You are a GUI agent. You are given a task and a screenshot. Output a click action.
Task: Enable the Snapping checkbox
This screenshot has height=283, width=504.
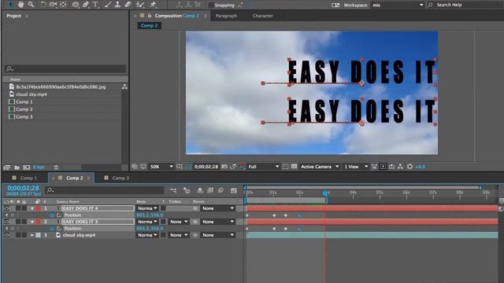tap(211, 5)
